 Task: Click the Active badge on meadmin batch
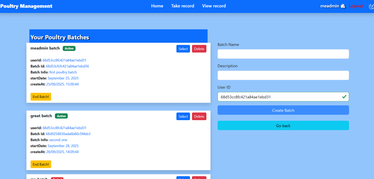point(69,48)
